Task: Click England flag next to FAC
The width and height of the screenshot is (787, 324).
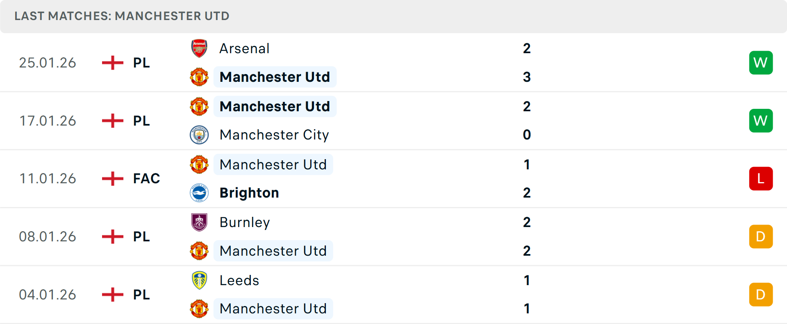Action: [112, 178]
